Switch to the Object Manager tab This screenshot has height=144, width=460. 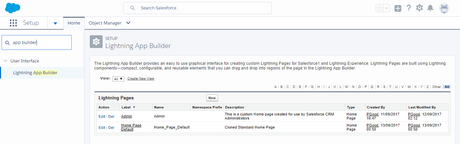coord(105,23)
